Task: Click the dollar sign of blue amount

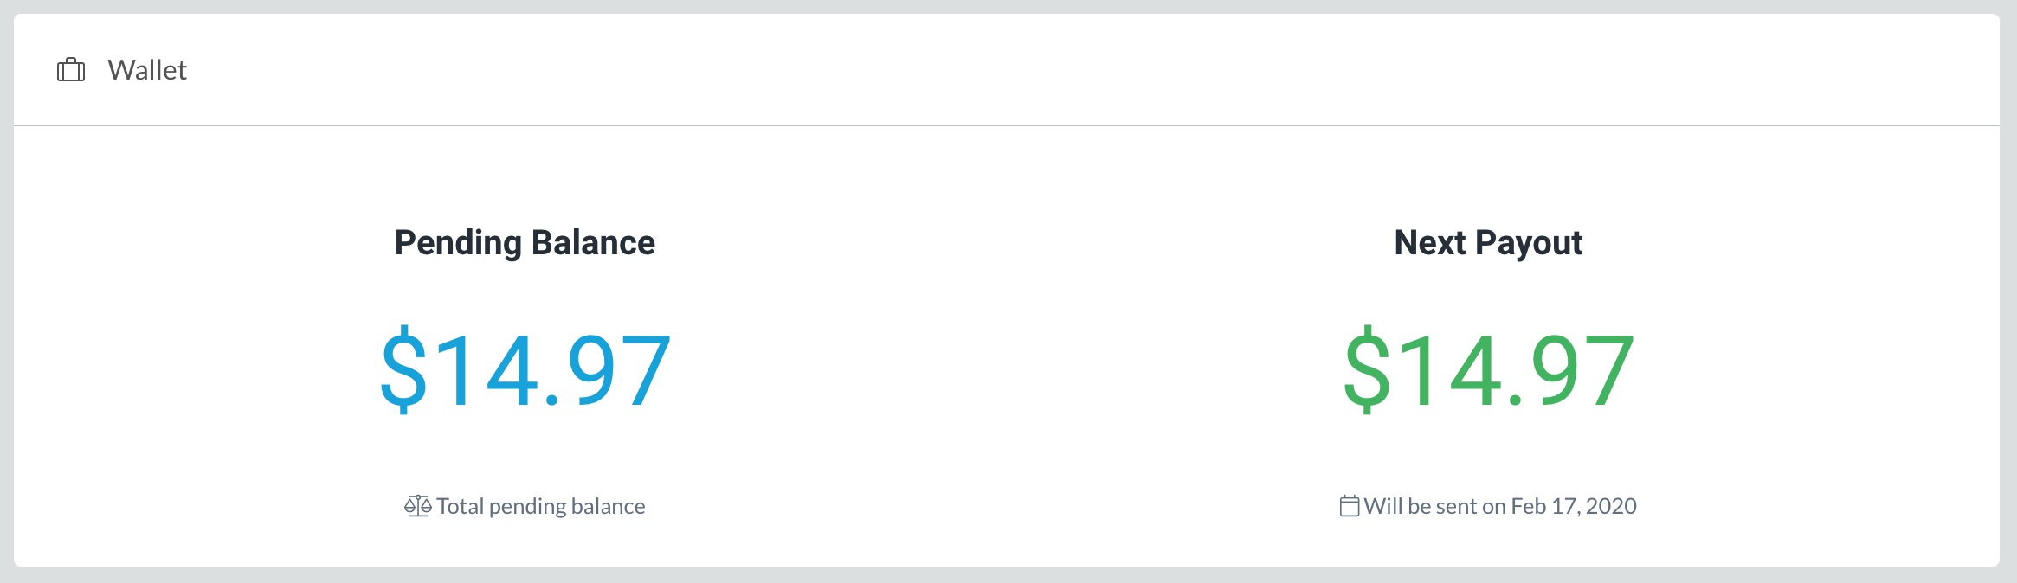Action: point(403,370)
